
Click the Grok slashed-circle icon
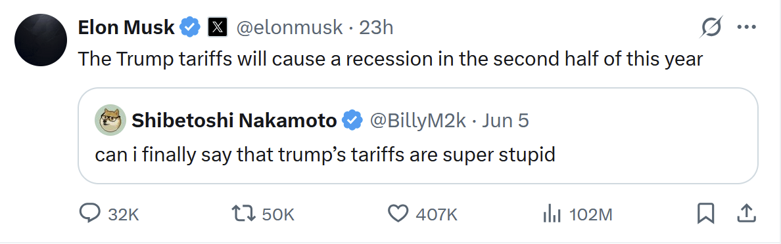(x=710, y=28)
